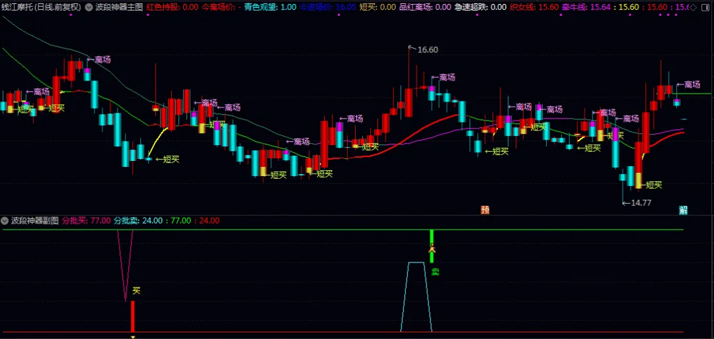
Task: Select the 红色持股: 0.00 readout
Action: coord(172,7)
